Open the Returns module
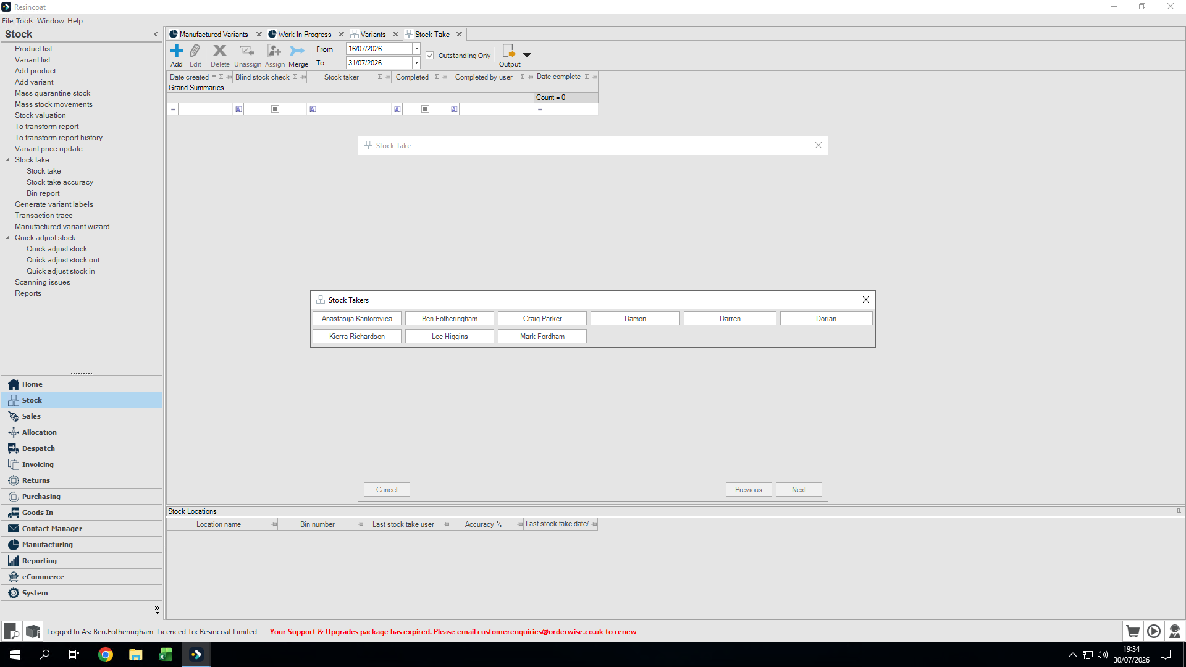 82,480
